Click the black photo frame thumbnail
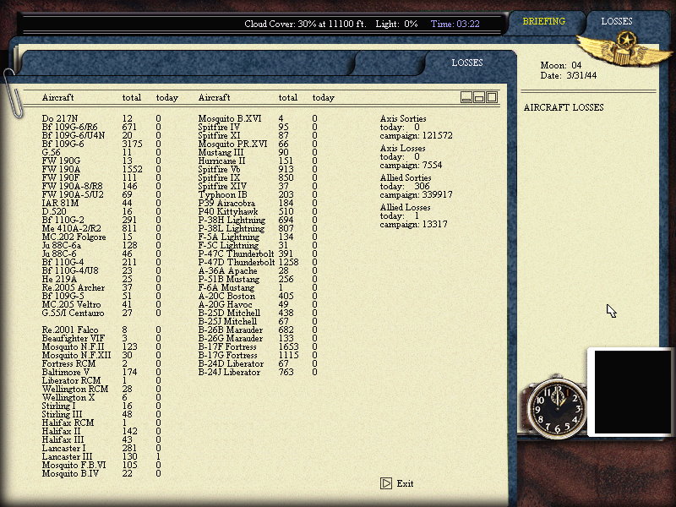 632,392
